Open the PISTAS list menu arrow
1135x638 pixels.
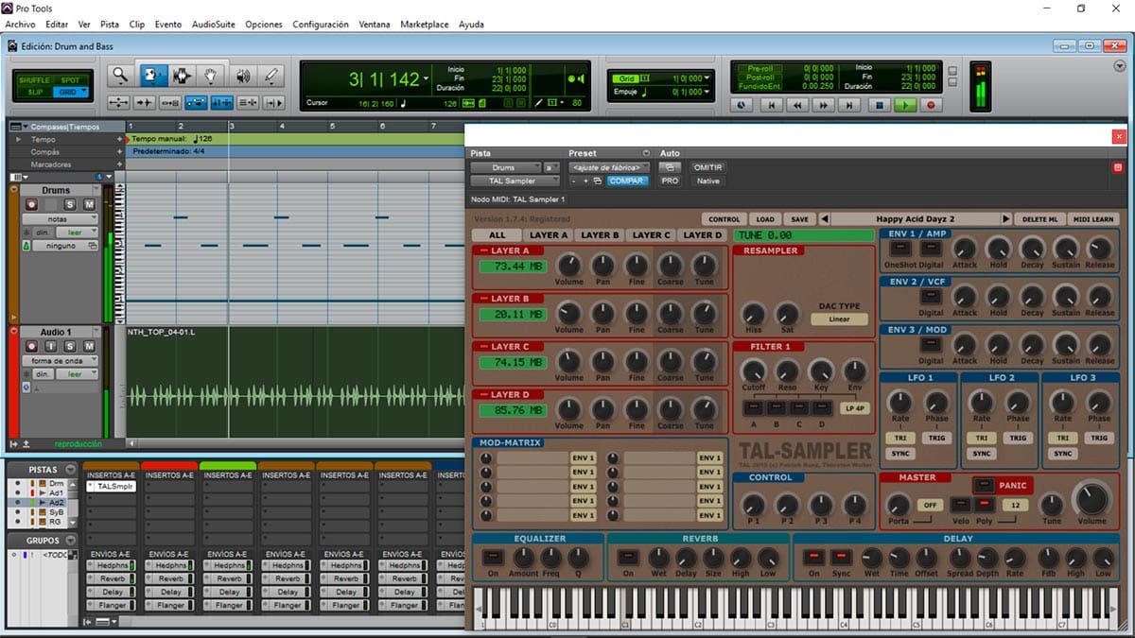(70, 469)
